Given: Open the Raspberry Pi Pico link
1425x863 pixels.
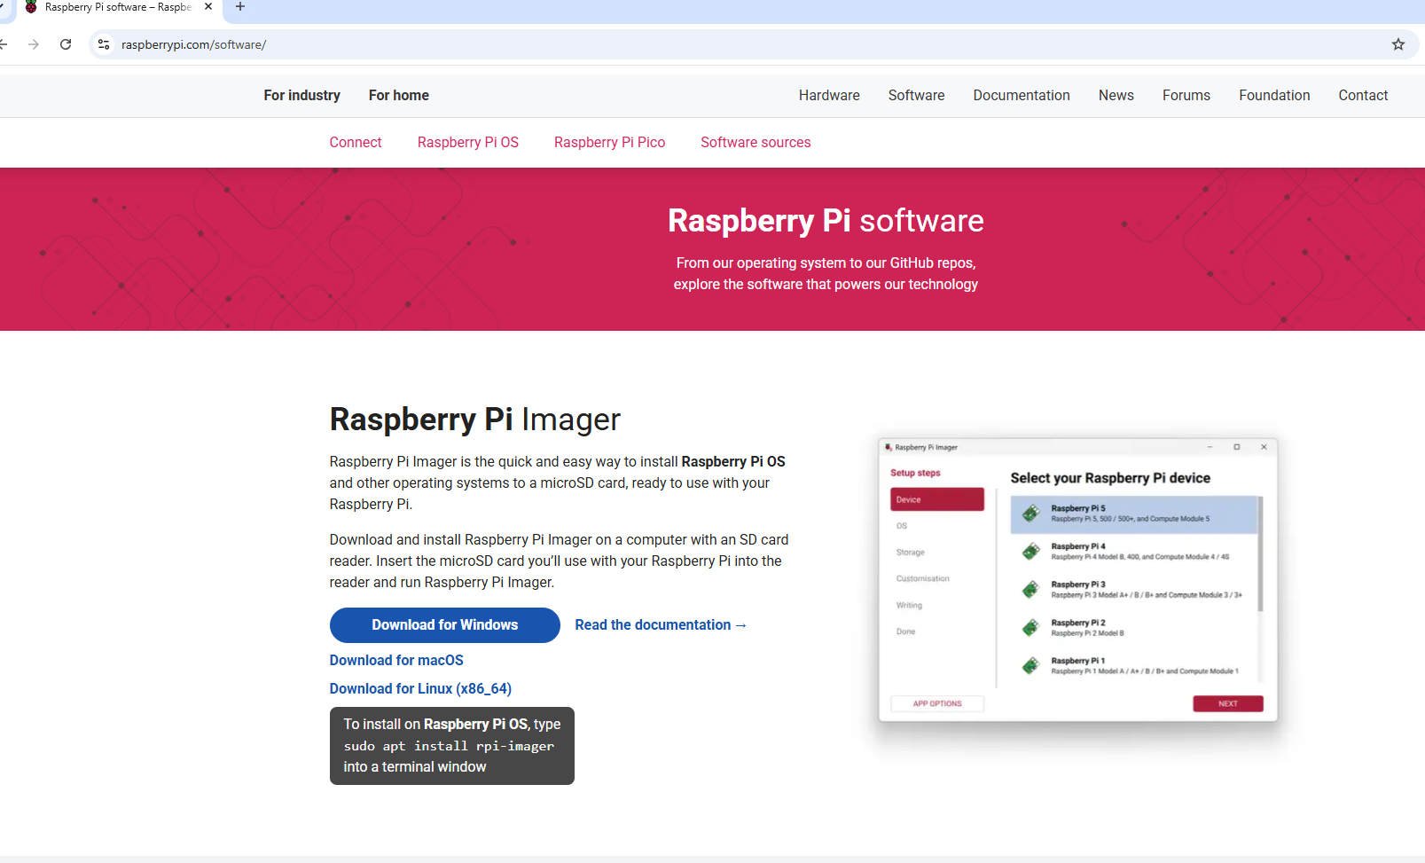Looking at the screenshot, I should [609, 142].
